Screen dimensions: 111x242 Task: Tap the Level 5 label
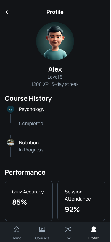(55, 77)
